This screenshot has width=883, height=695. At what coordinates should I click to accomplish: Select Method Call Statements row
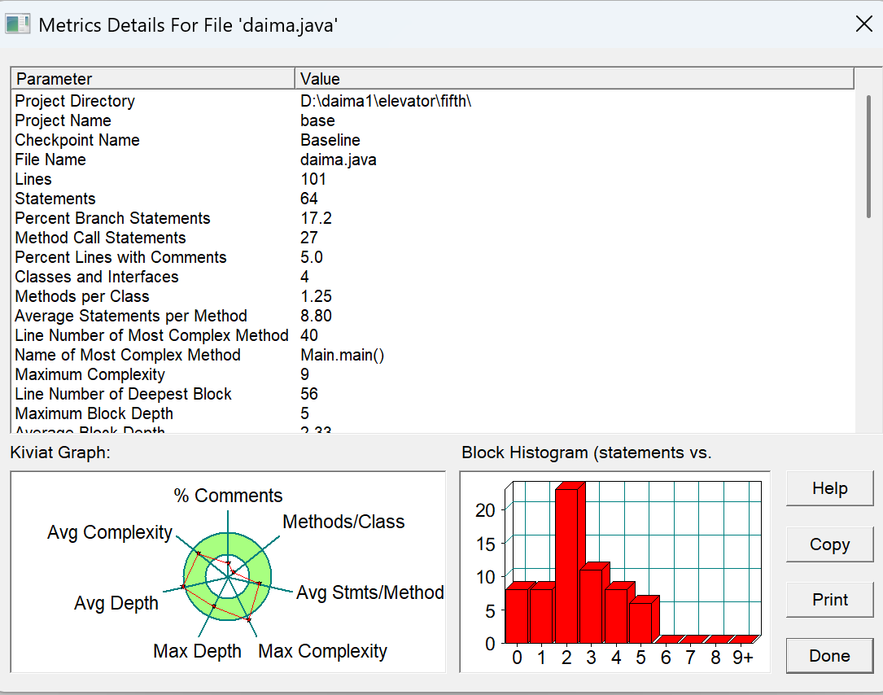click(x=432, y=238)
